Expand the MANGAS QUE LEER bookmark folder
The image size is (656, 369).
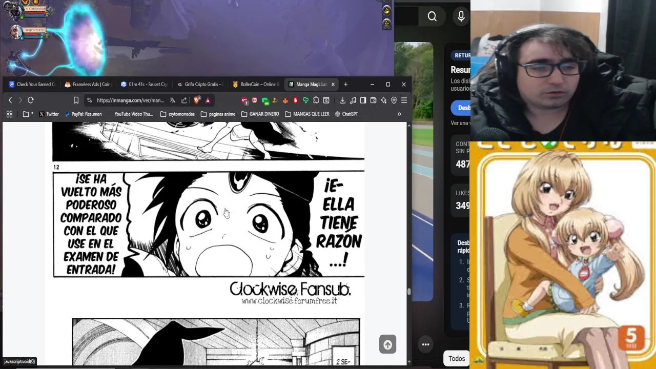[x=307, y=114]
